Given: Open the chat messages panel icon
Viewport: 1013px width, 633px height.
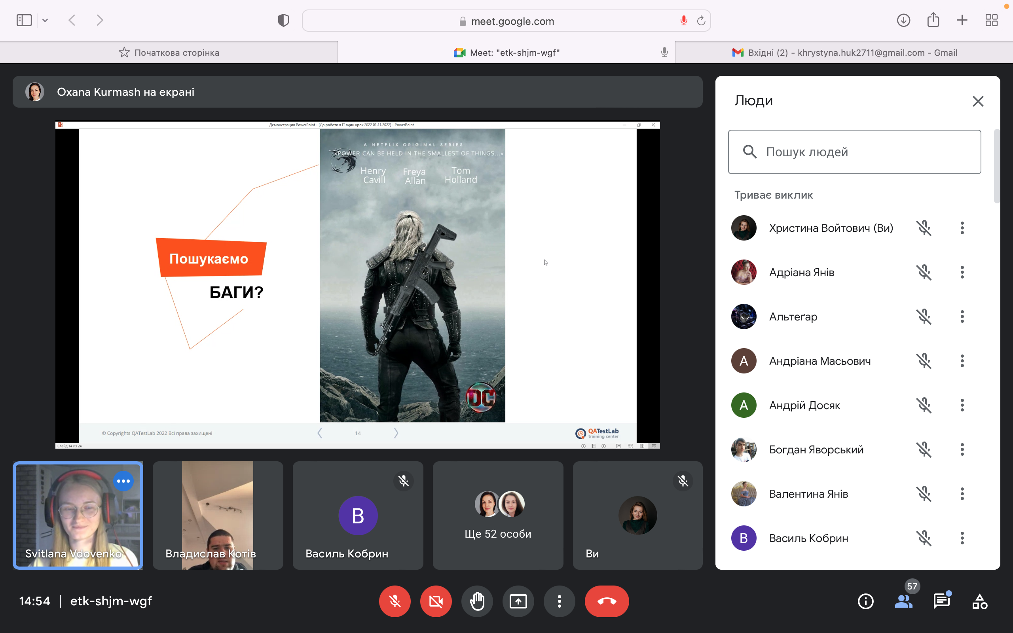Looking at the screenshot, I should pyautogui.click(x=941, y=601).
